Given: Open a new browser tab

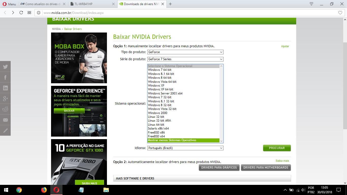Looking at the screenshot, I should tap(170, 4).
